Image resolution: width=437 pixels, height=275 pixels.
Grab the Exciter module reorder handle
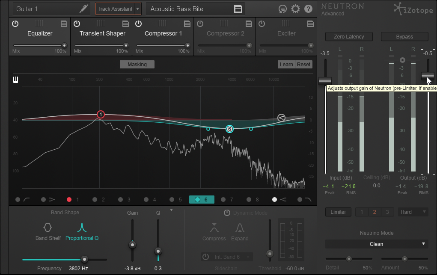click(285, 24)
